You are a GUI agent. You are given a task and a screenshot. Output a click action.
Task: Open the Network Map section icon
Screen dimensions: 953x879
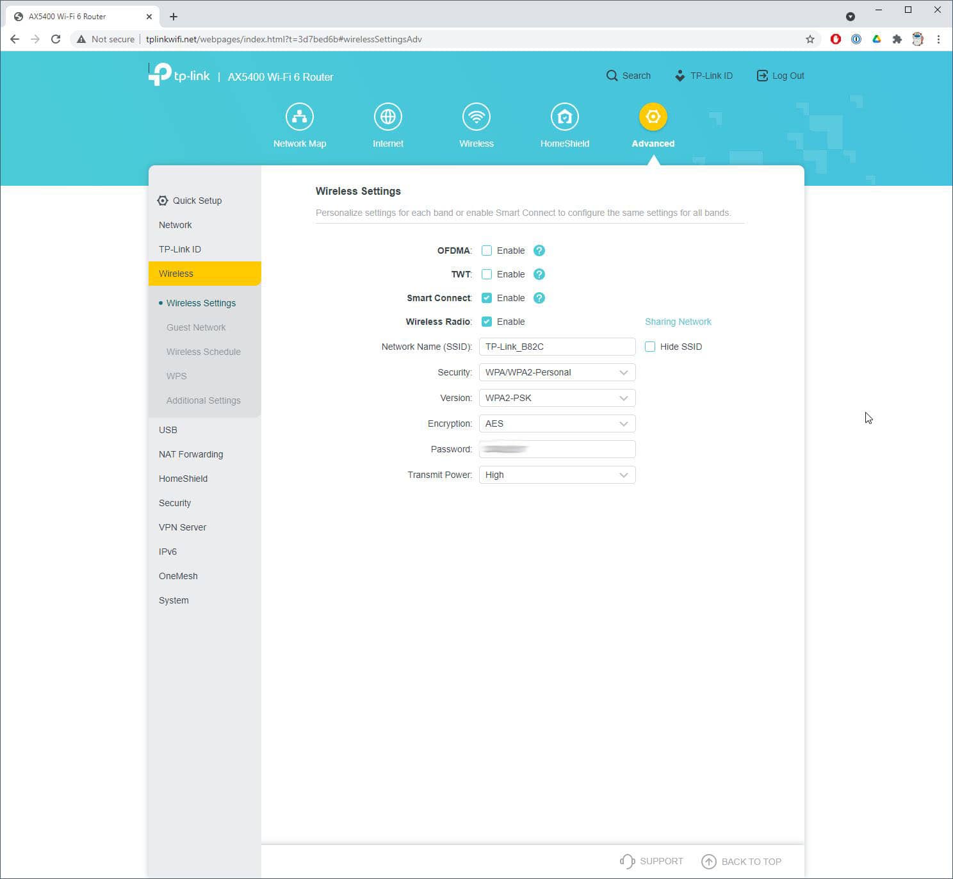click(x=300, y=117)
